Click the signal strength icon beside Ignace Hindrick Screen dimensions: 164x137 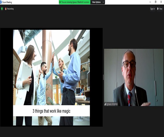[105, 104]
